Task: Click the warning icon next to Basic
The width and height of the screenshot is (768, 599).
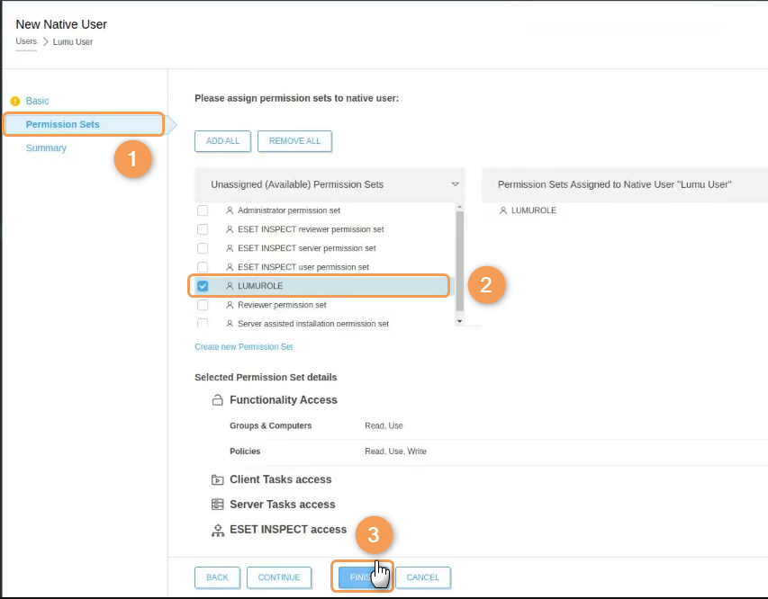Action: pyautogui.click(x=14, y=102)
